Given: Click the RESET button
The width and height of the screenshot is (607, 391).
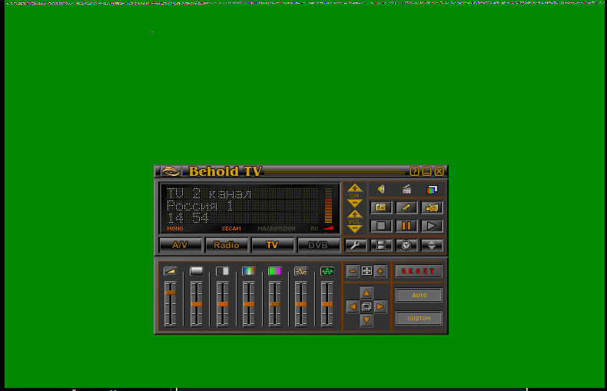Looking at the screenshot, I should 419,271.
